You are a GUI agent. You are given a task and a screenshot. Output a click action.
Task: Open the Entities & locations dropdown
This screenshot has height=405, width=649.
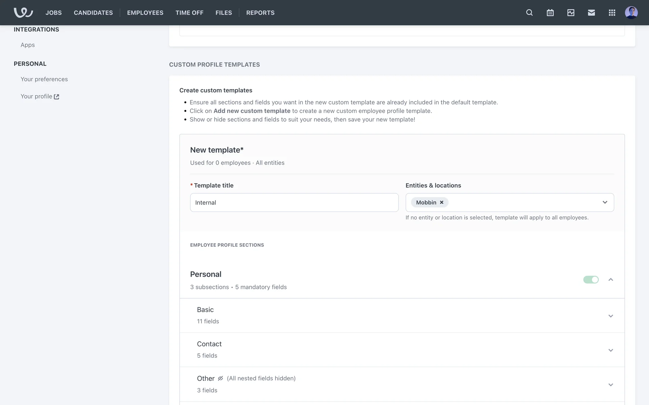click(605, 202)
